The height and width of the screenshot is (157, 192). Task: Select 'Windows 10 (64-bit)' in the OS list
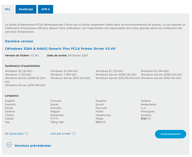tap(64, 71)
